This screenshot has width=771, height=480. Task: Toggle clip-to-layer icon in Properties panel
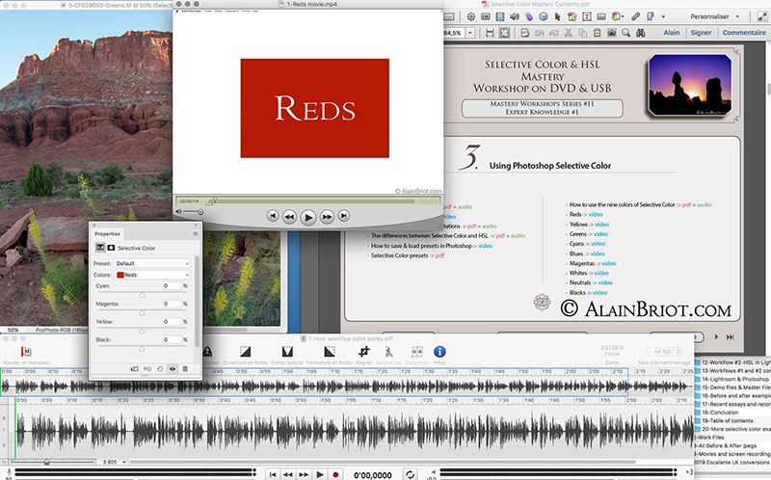[x=134, y=368]
